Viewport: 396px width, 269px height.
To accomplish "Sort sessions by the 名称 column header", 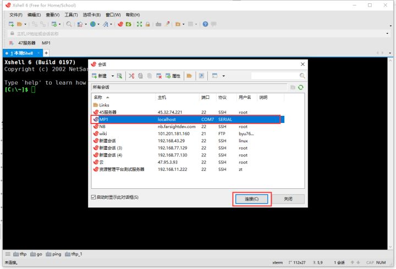I will tap(124, 97).
